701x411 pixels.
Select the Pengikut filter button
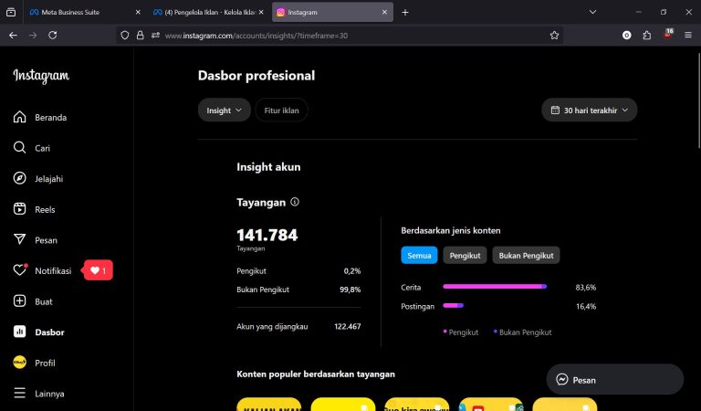pyautogui.click(x=465, y=256)
